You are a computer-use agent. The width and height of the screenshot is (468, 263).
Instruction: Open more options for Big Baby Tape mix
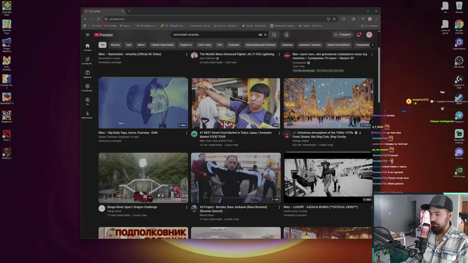(x=186, y=133)
